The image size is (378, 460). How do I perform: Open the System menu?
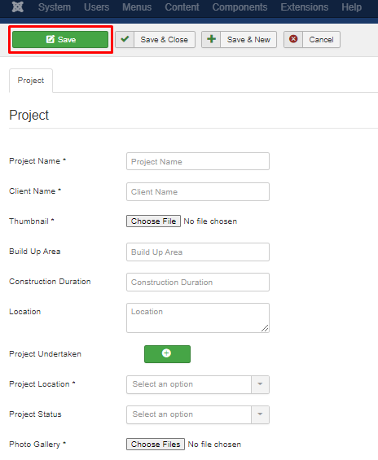coord(55,7)
